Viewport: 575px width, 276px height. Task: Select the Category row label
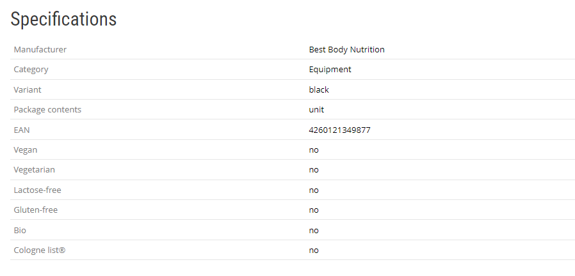[x=31, y=70]
